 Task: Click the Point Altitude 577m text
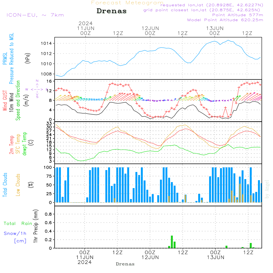click(x=238, y=15)
